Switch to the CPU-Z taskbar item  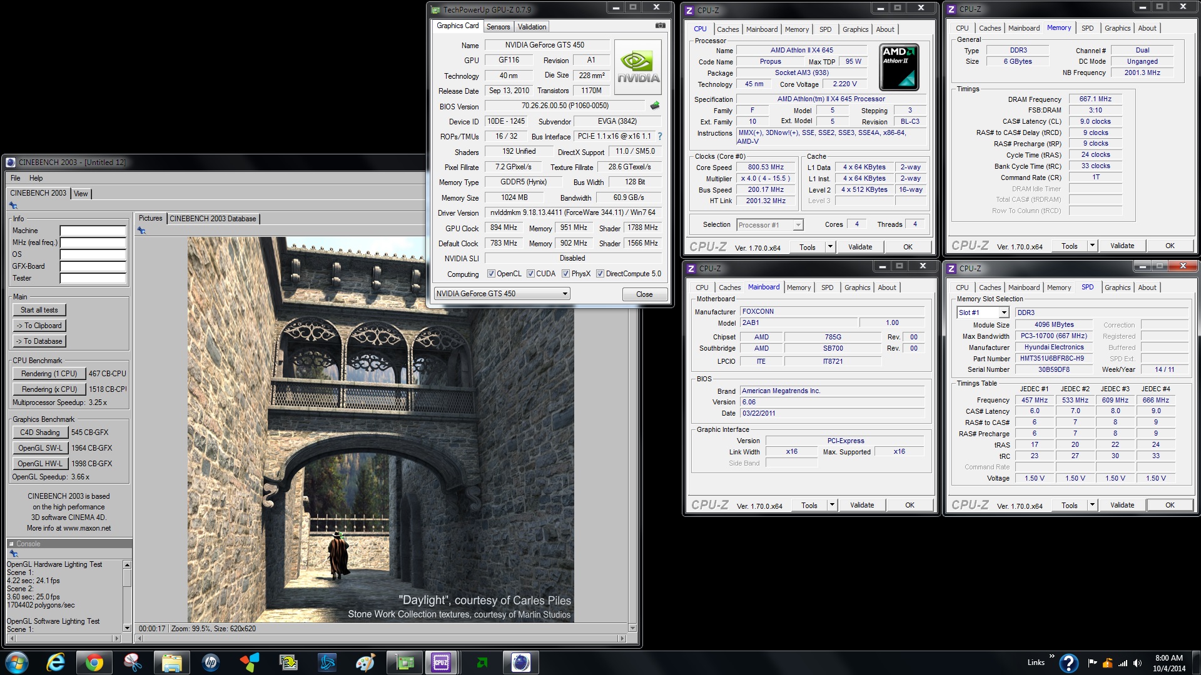(441, 662)
